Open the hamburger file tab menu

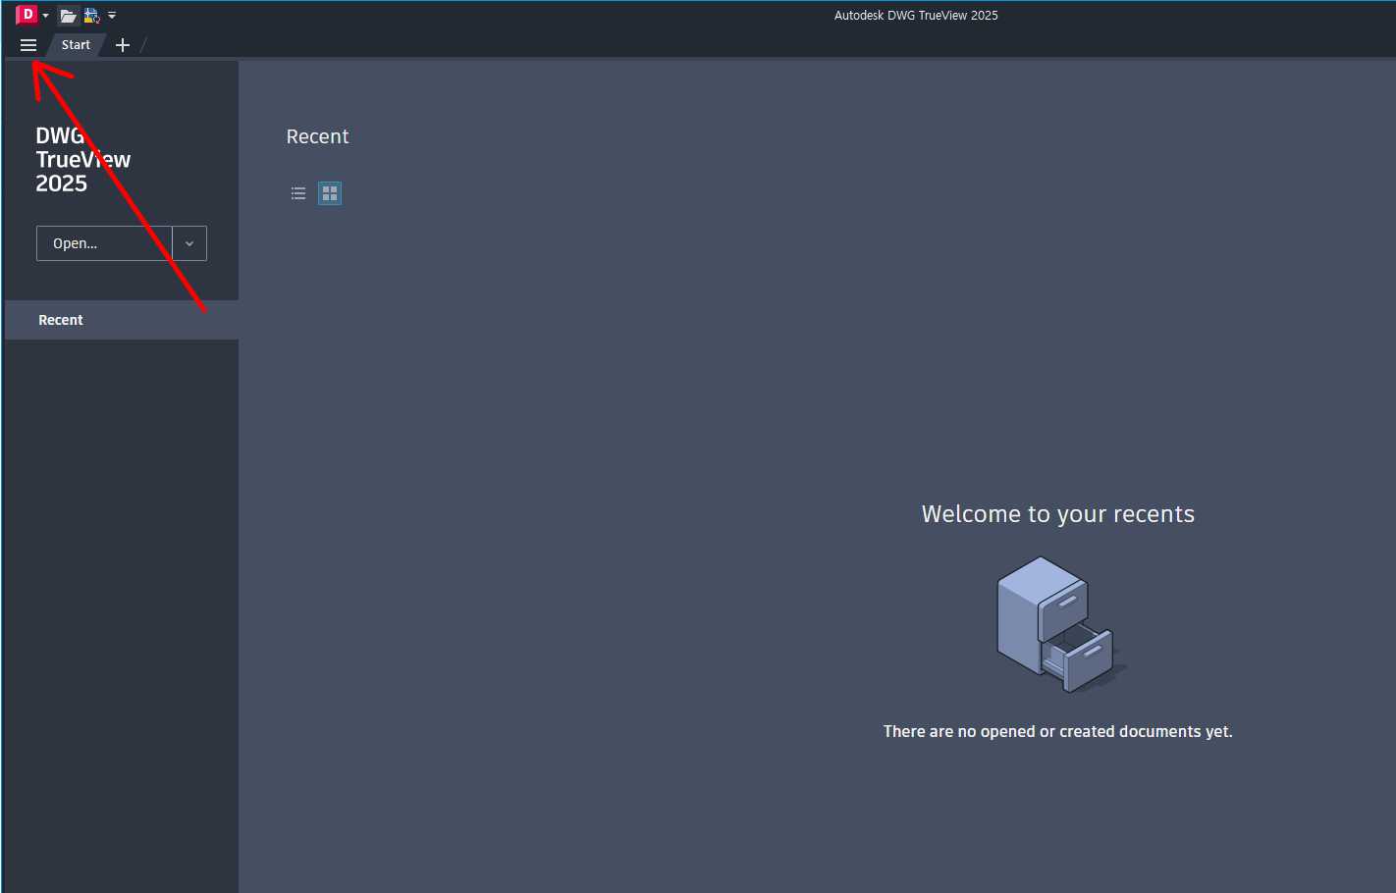coord(28,45)
